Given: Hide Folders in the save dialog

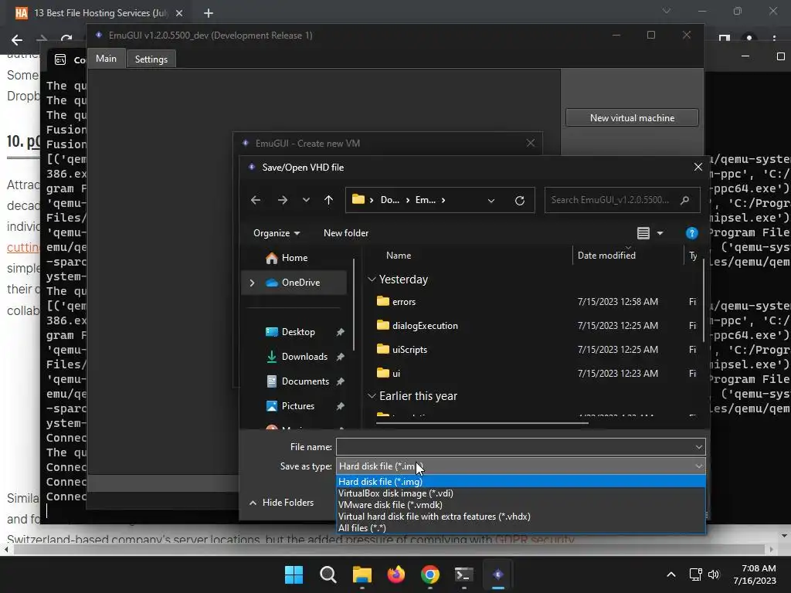Looking at the screenshot, I should click(281, 503).
